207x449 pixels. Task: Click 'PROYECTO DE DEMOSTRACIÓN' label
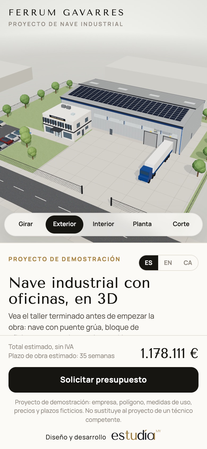point(64,259)
